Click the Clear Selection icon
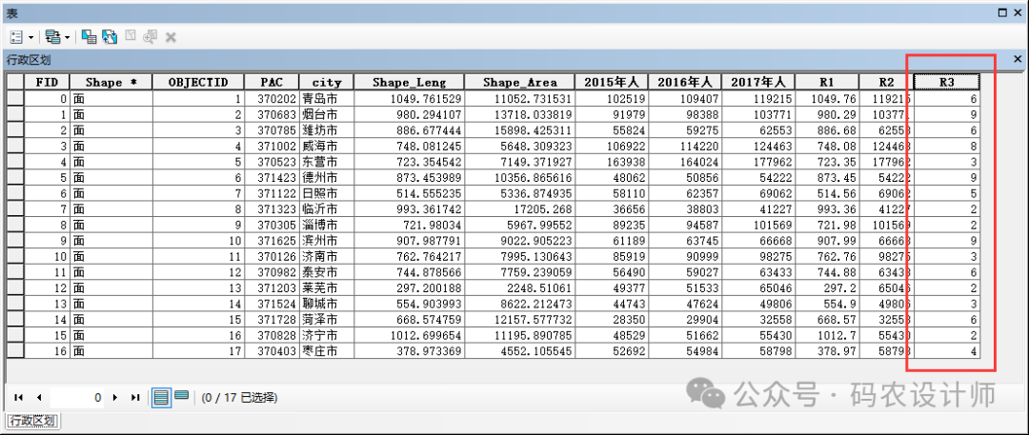 click(x=131, y=36)
